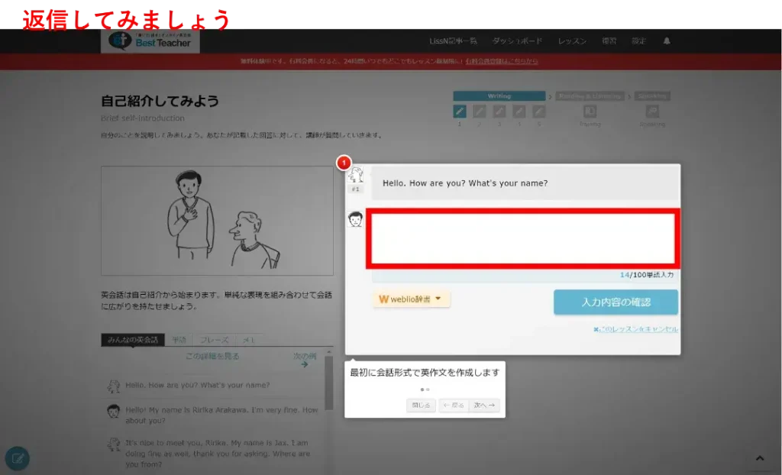Switch to the 単語 tab

pyautogui.click(x=179, y=340)
